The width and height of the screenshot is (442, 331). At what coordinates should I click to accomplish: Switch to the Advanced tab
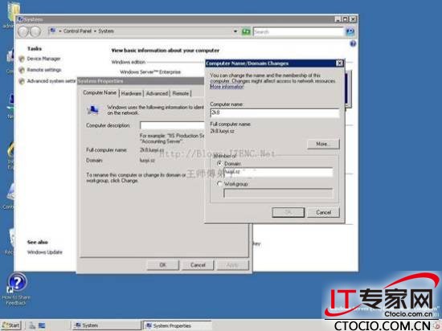click(157, 93)
